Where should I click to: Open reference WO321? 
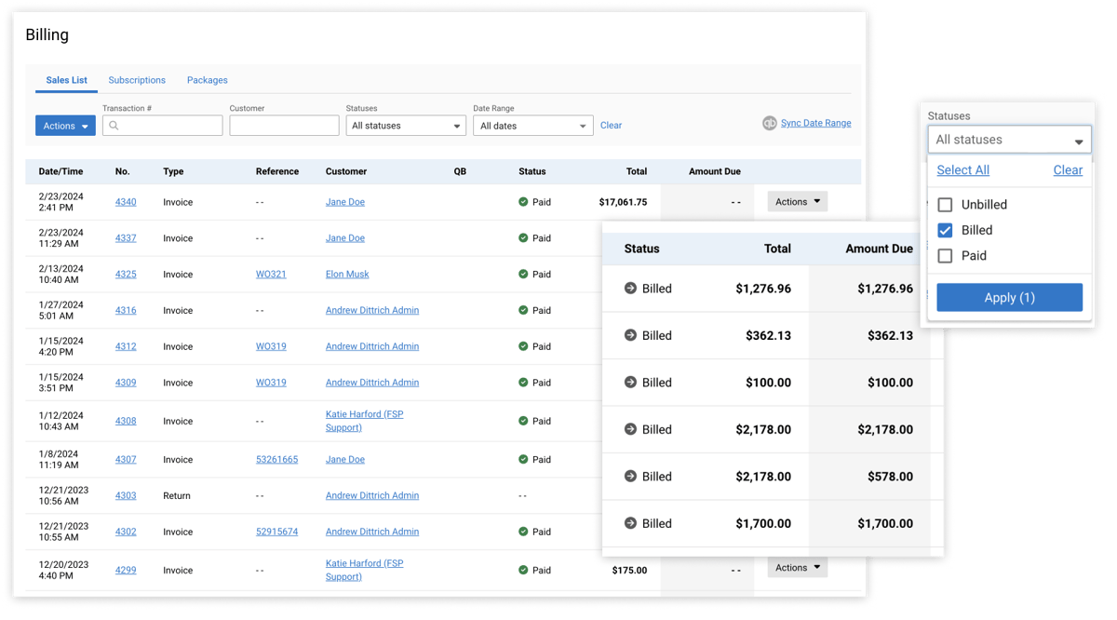coord(271,275)
